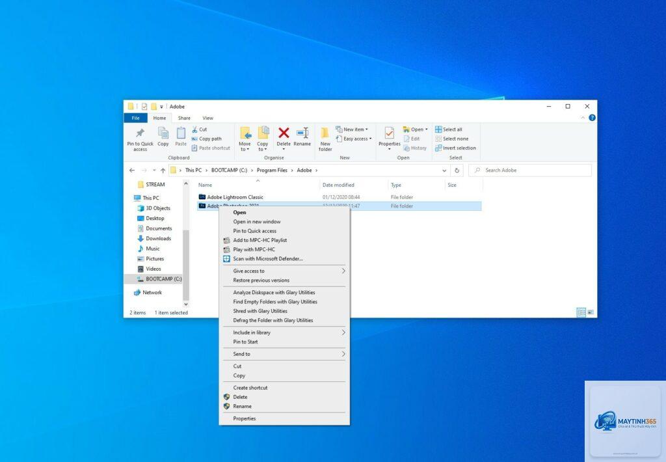Click the Search Adobe field

pyautogui.click(x=530, y=170)
